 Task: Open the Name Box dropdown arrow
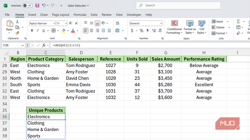22,45
